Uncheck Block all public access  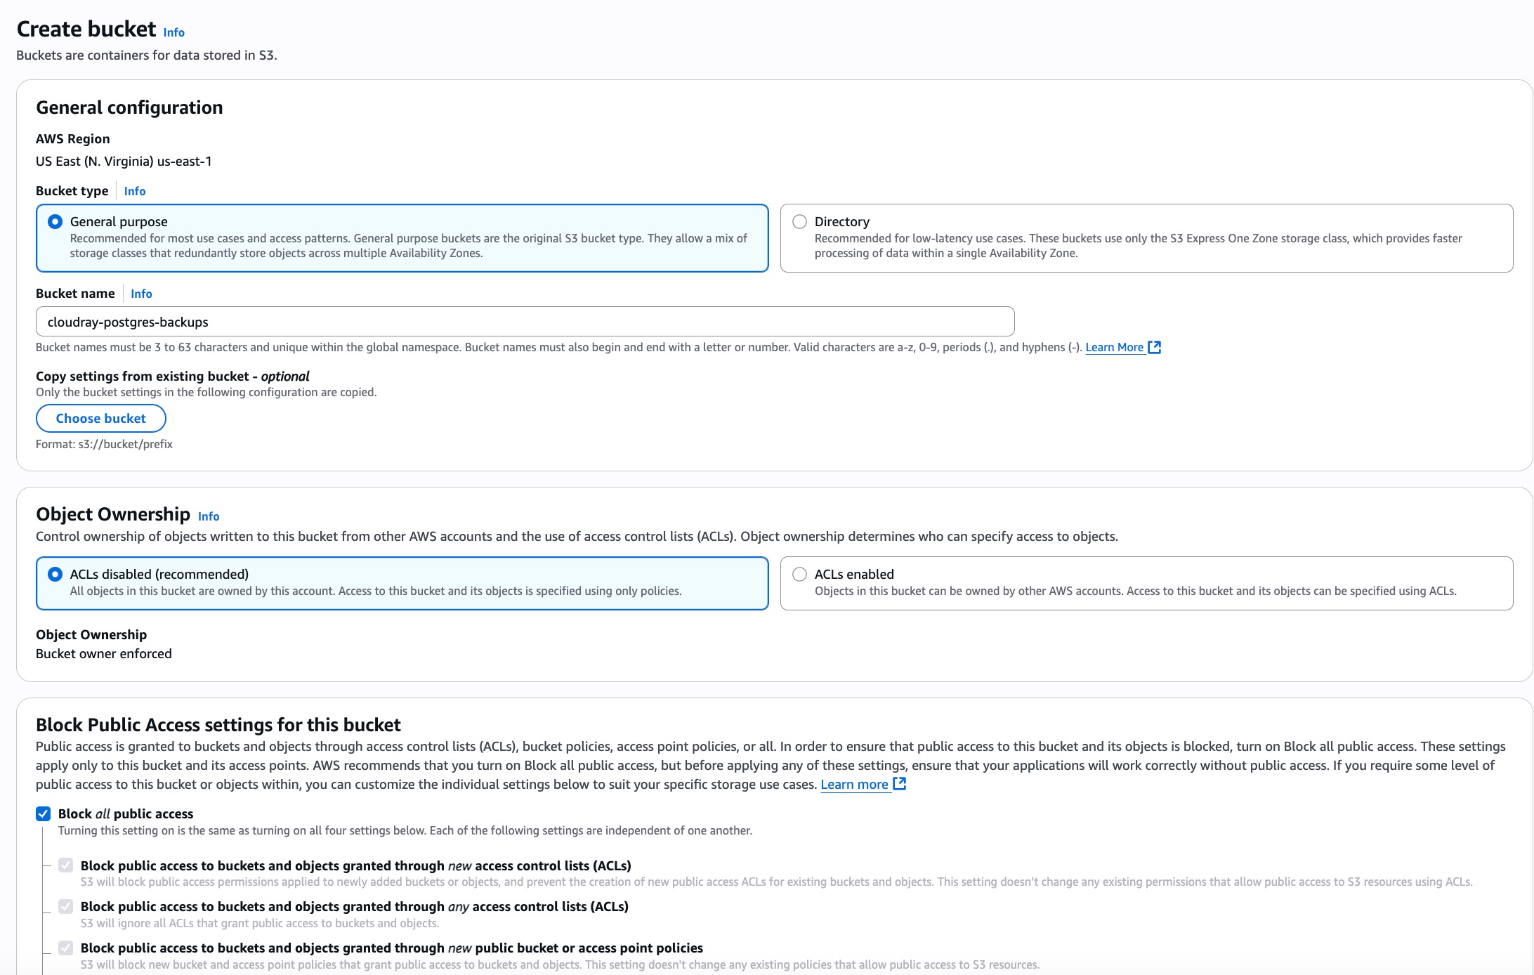[x=43, y=813]
